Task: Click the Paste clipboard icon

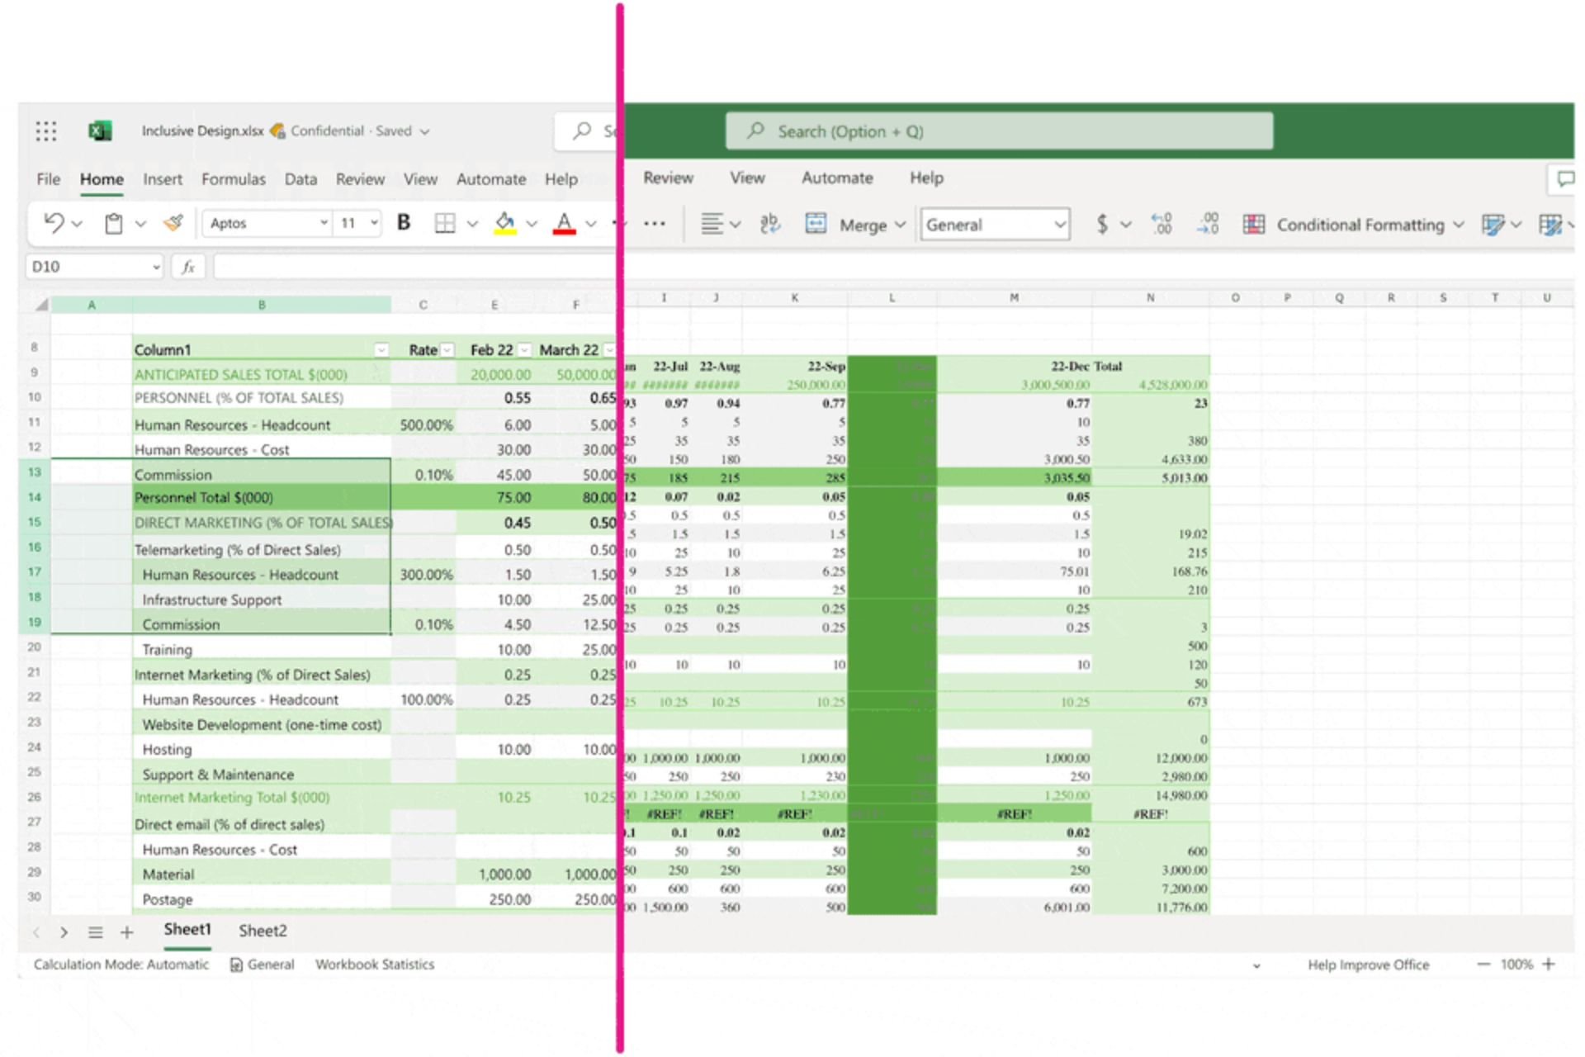Action: click(x=114, y=223)
